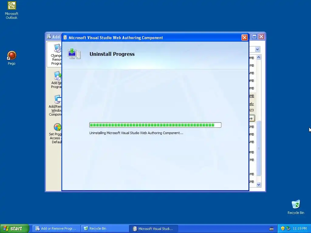Click the Uninstalling Microsoft Visual Studio status text

(x=136, y=133)
